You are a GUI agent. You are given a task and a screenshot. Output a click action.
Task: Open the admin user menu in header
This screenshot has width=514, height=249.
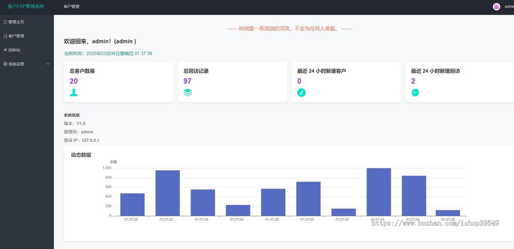point(504,6)
